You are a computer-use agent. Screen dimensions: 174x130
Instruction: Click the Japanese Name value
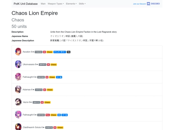click(x=67, y=36)
